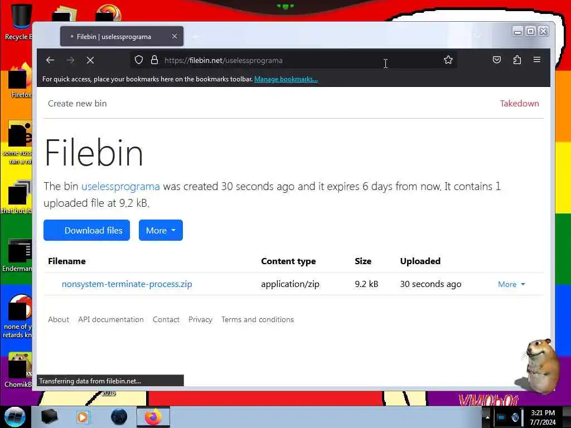Open the extensions puzzle icon
The image size is (571, 428).
[517, 60]
